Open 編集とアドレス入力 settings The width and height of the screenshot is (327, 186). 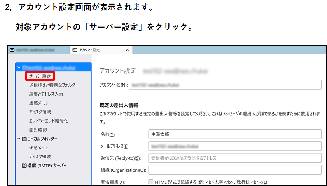(x=46, y=94)
